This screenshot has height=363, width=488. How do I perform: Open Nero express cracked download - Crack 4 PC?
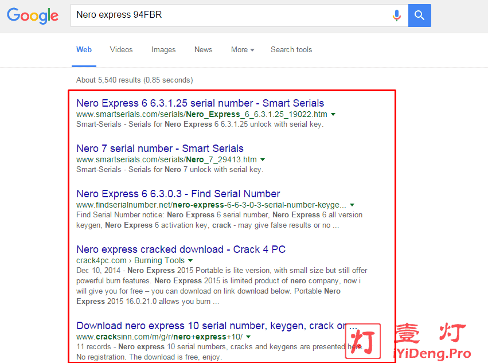[x=181, y=249]
